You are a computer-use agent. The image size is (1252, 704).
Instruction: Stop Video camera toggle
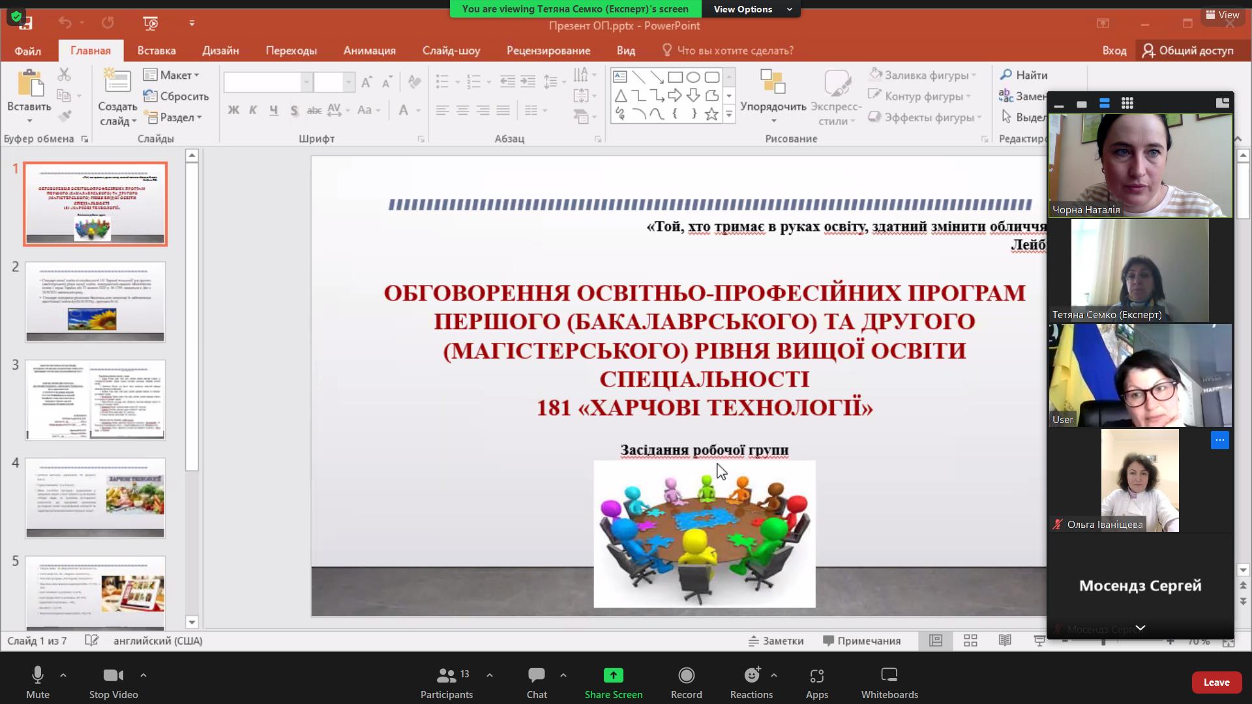coord(113,675)
